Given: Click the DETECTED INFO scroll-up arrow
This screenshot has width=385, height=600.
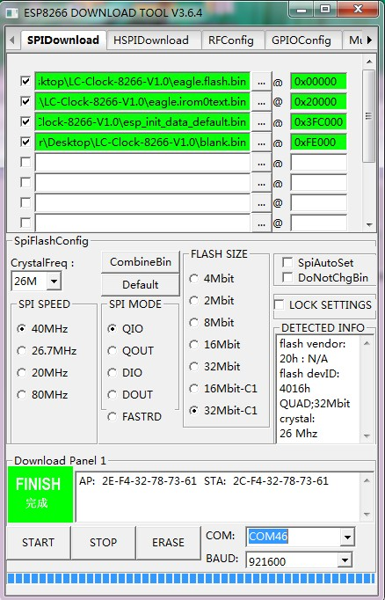Looking at the screenshot, I should coord(367,343).
